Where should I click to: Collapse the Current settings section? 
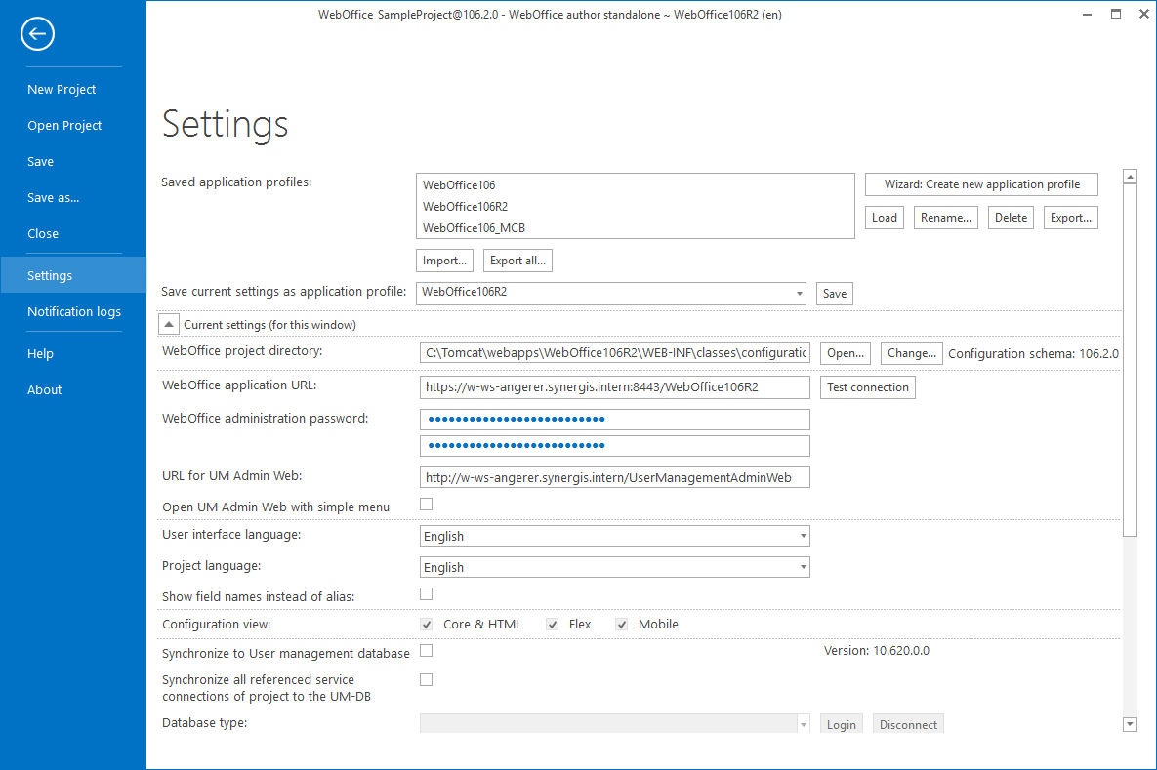[x=168, y=323]
